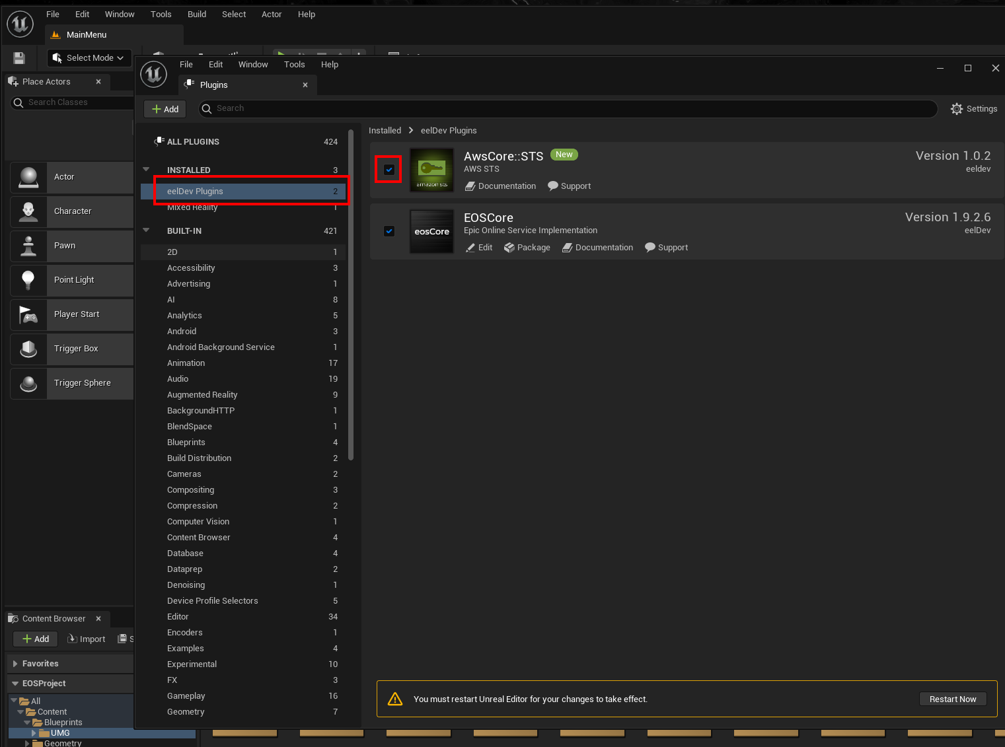Close the Place Actors panel tab
The width and height of the screenshot is (1005, 747).
[x=98, y=82]
